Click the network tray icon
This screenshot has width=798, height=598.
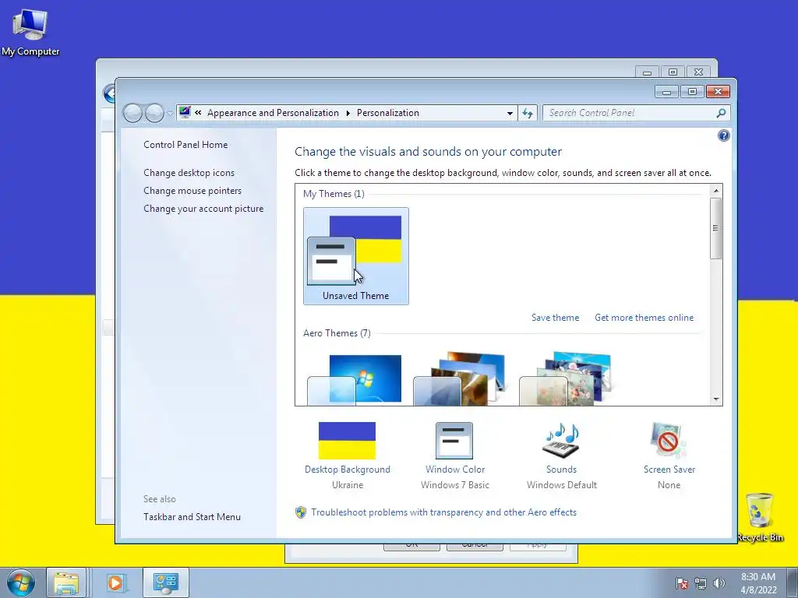pyautogui.click(x=701, y=583)
